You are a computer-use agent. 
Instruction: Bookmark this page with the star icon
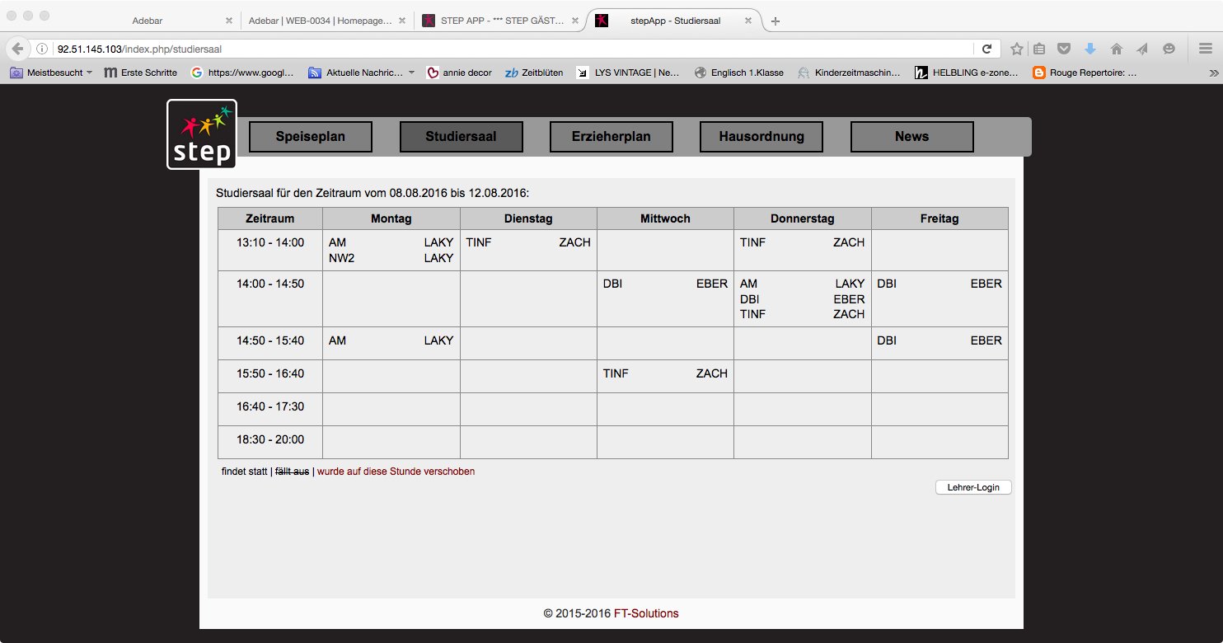coord(1017,49)
